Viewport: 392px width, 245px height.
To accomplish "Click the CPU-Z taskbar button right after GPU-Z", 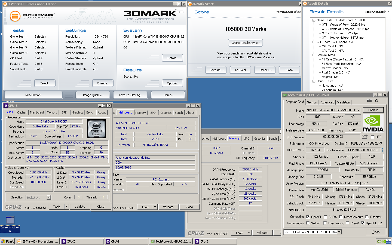I will pyautogui.click(x=215, y=241).
